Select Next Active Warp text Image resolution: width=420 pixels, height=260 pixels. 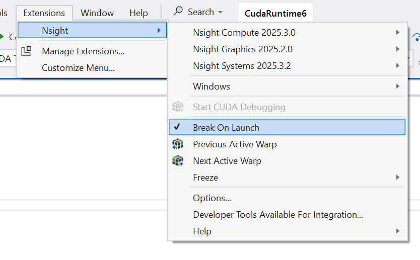coord(227,161)
